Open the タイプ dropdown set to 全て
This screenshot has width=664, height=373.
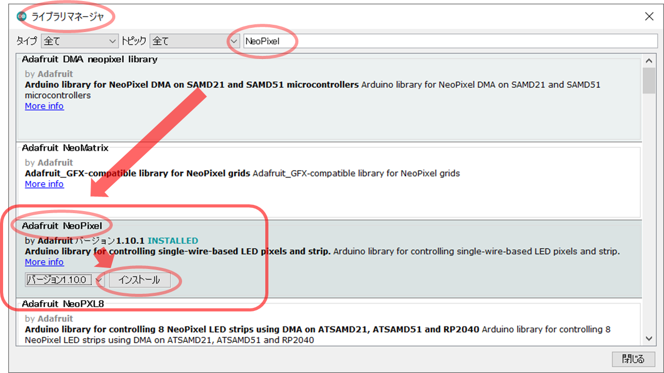(80, 41)
